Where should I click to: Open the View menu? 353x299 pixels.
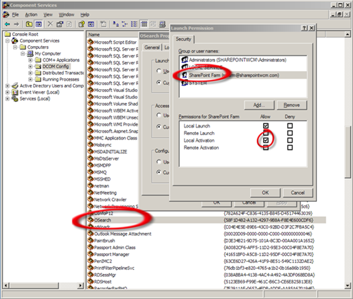pos(48,14)
